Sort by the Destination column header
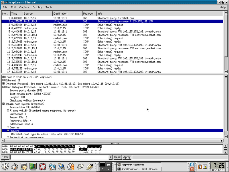Image resolution: width=229 pixels, height=172 pixels. point(68,13)
